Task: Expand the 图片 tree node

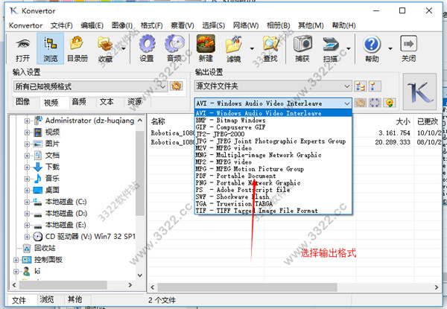Action: (x=27, y=144)
